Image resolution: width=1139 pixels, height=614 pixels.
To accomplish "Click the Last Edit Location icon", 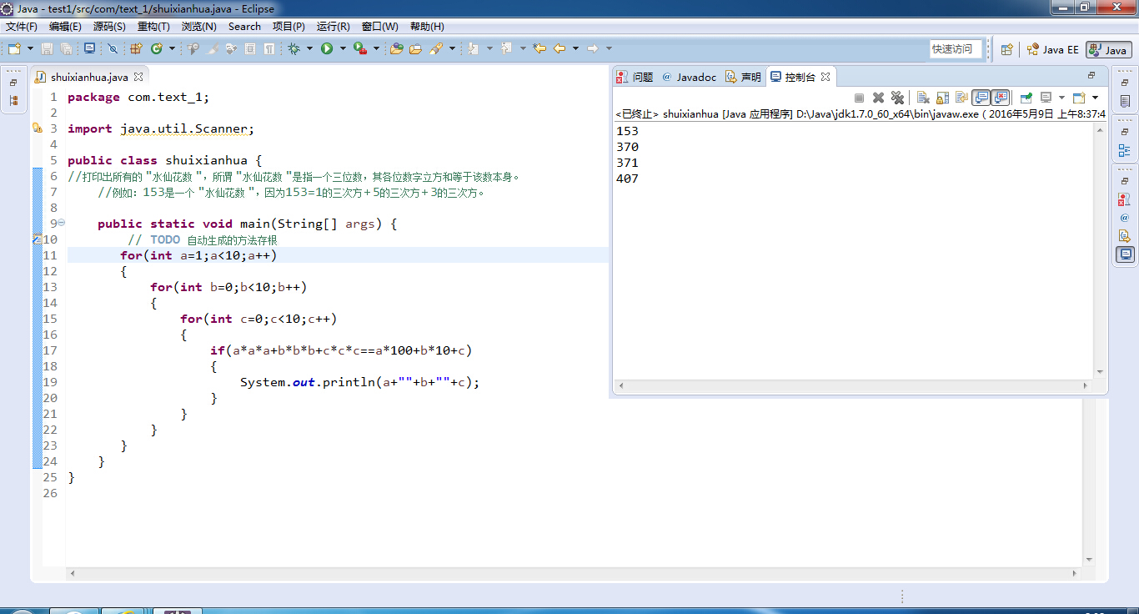I will coord(539,48).
